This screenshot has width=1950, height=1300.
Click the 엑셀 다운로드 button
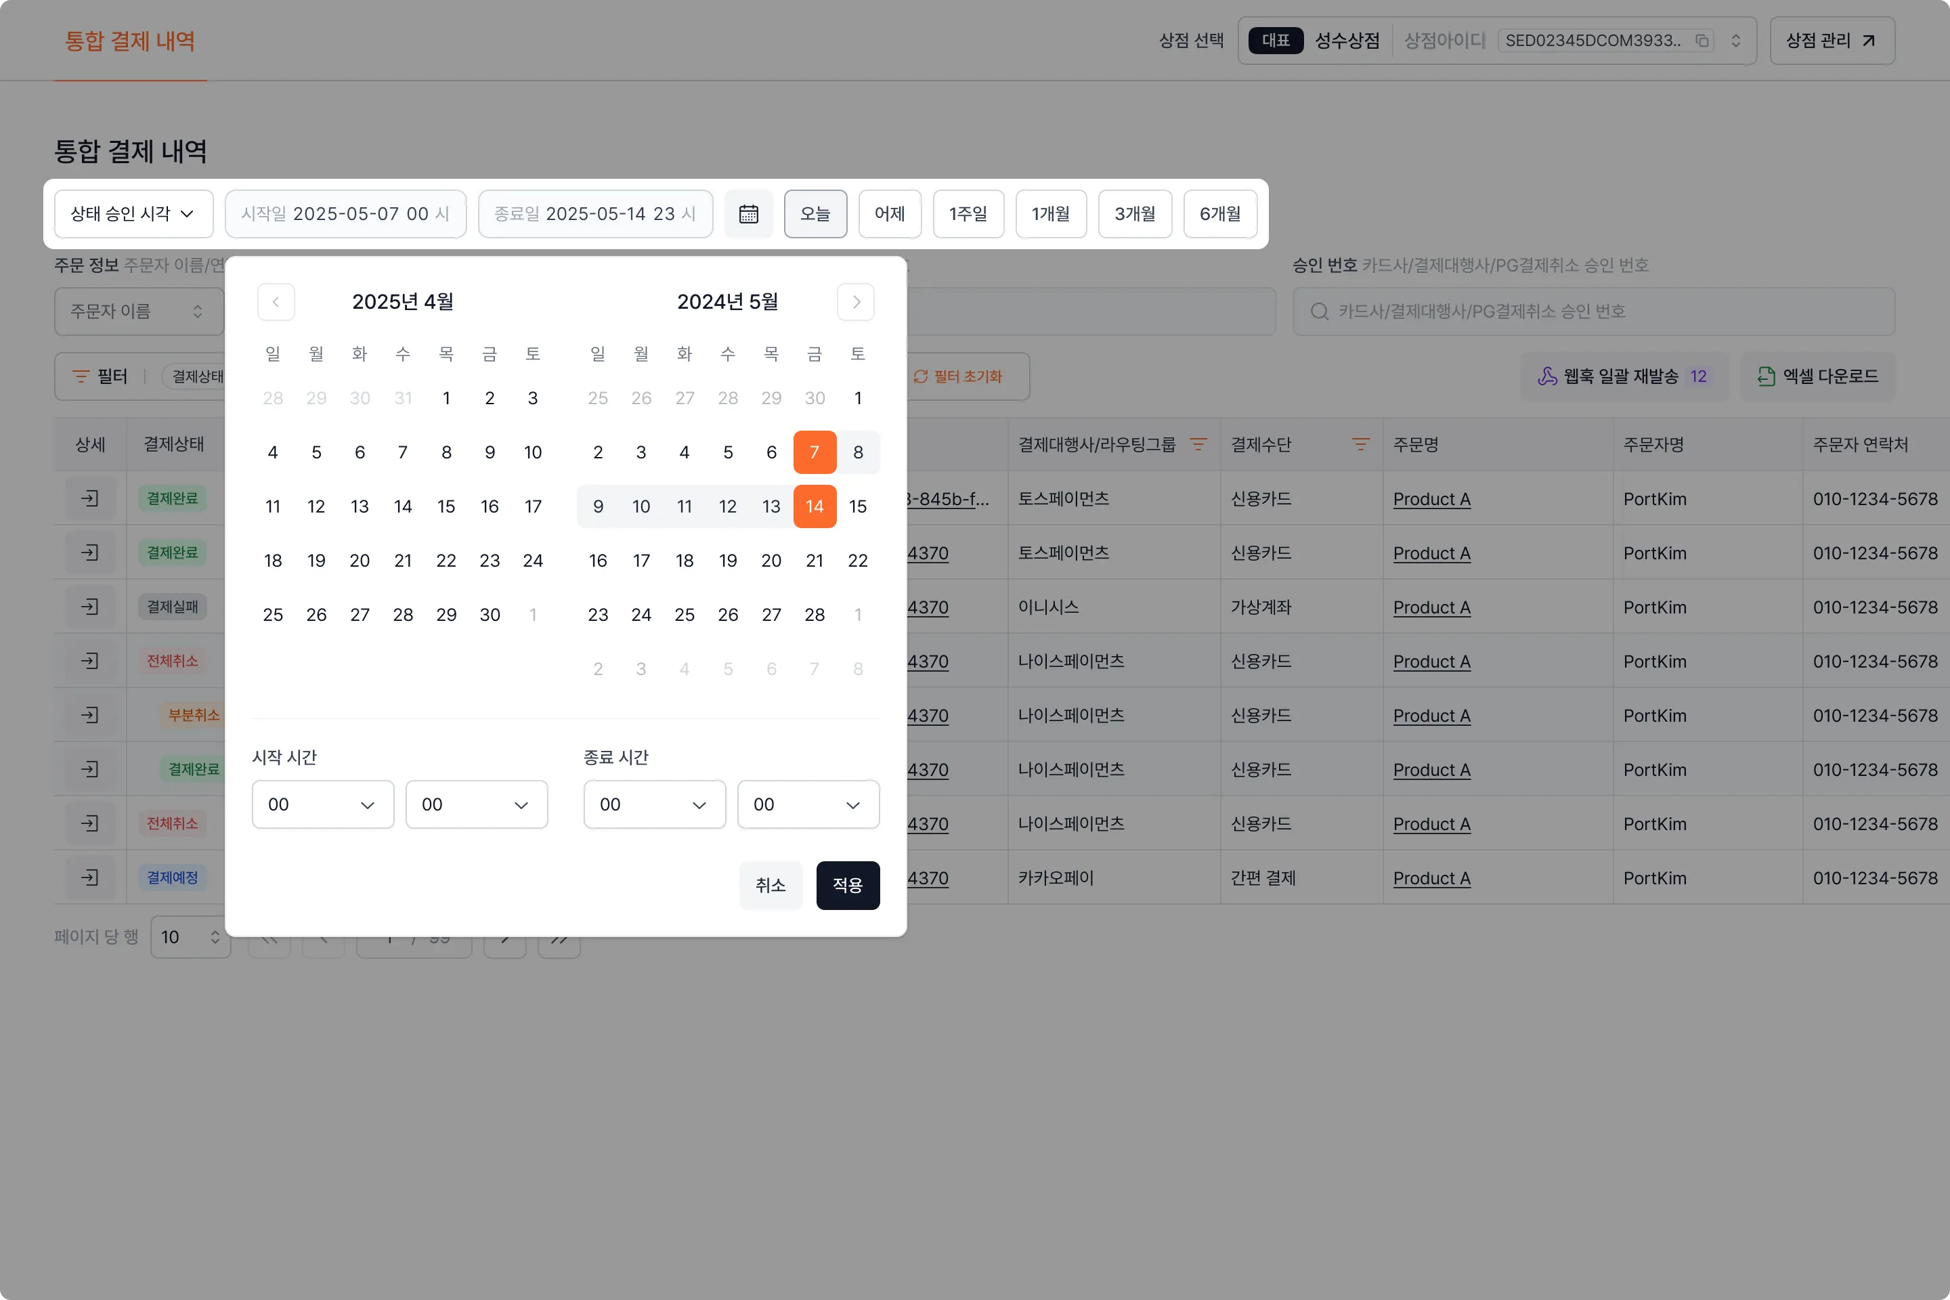[1817, 376]
